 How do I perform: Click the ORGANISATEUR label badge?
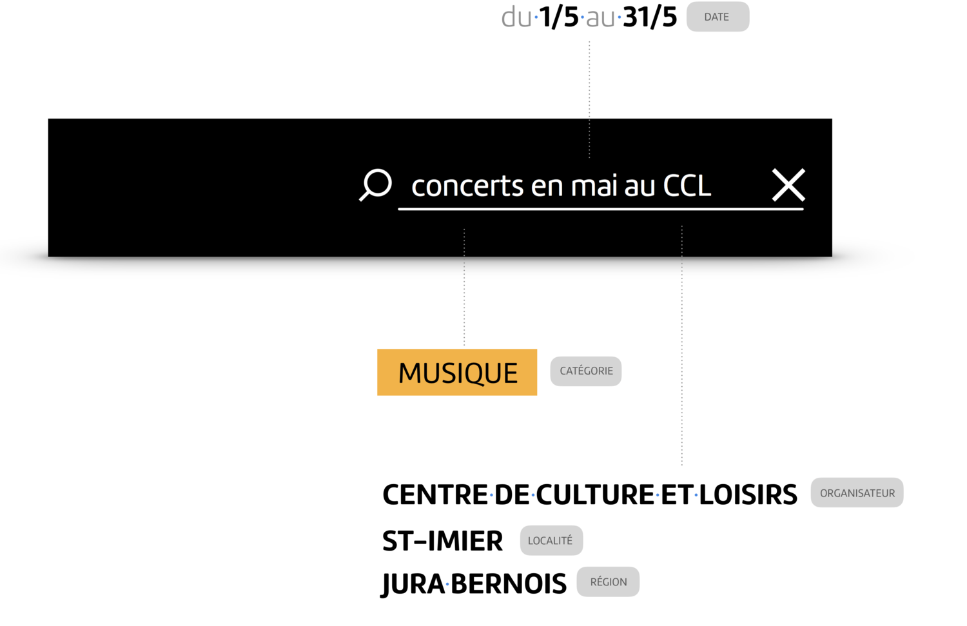[x=857, y=493]
